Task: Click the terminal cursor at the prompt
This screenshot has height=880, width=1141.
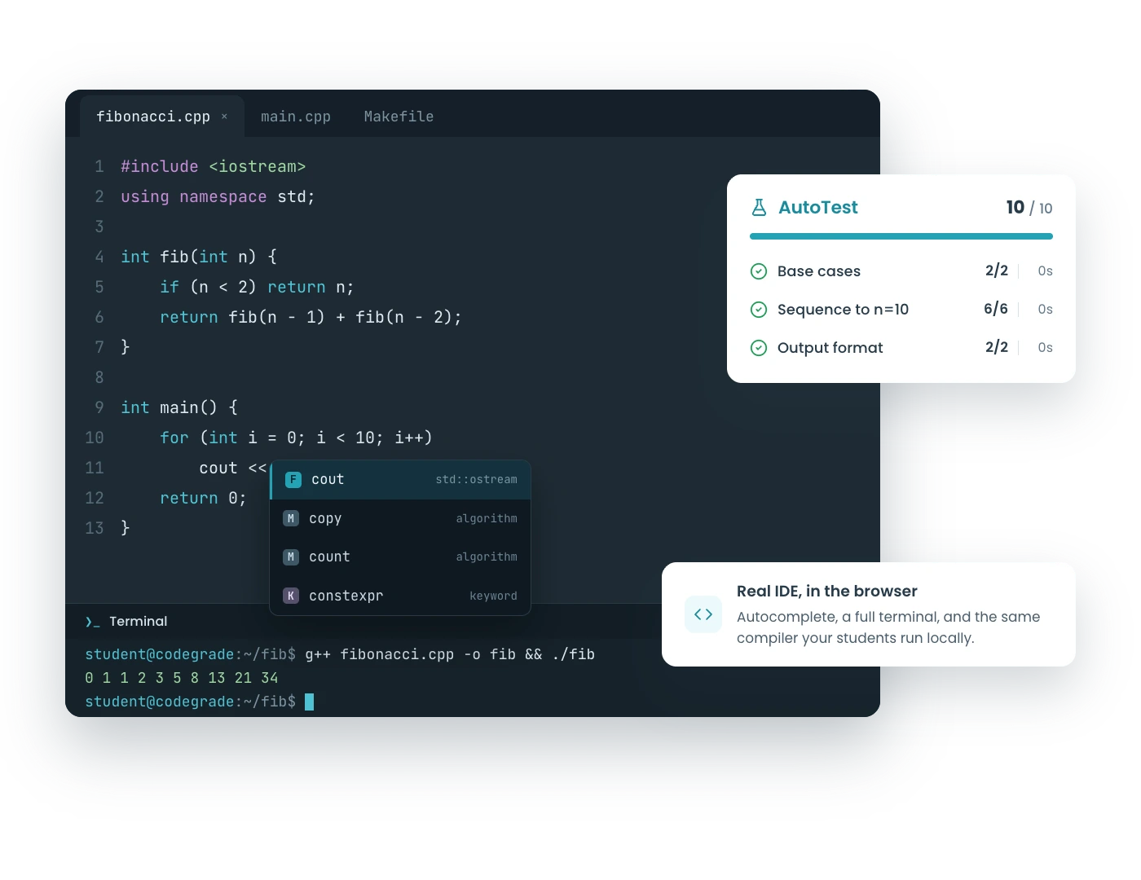Action: 309,702
